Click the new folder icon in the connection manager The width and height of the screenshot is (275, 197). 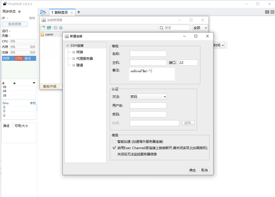[x=49, y=28]
